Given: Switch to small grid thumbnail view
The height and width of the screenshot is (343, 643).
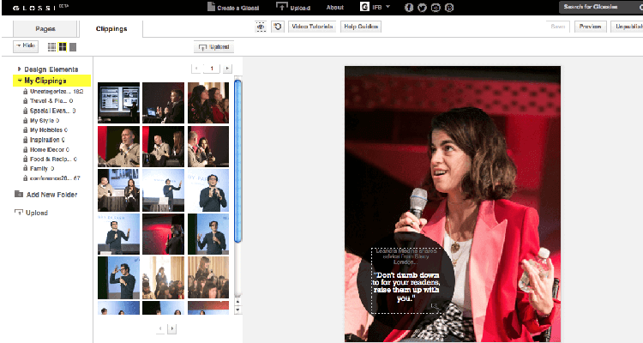Looking at the screenshot, I should click(x=51, y=45).
